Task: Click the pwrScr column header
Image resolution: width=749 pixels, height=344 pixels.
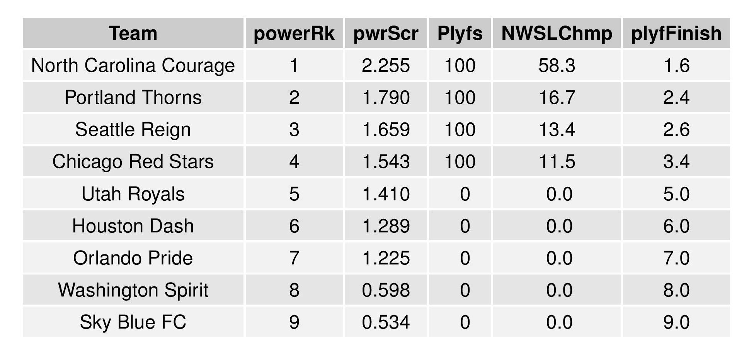Action: pyautogui.click(x=386, y=33)
